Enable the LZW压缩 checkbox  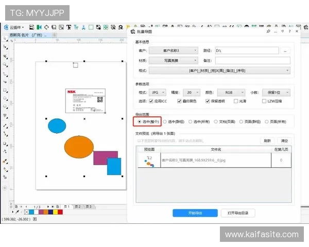click(x=264, y=101)
